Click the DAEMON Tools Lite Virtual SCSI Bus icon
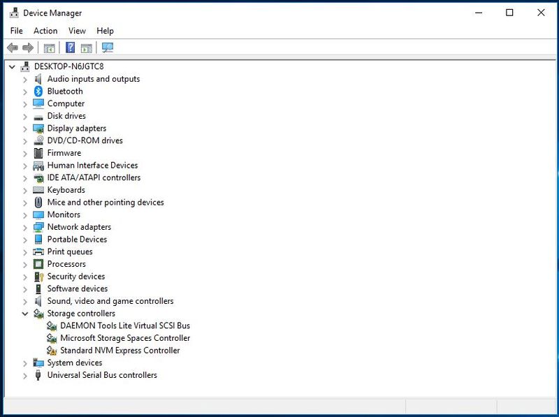559x417 pixels. [x=52, y=325]
